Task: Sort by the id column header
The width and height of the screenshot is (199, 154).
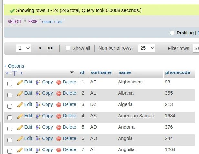Action: pos(82,72)
